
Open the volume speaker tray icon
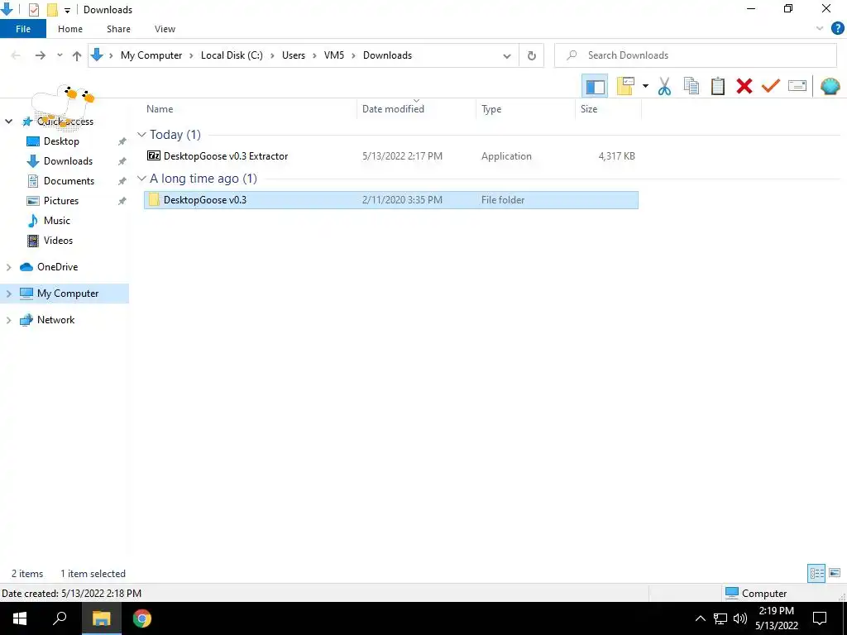[740, 618]
